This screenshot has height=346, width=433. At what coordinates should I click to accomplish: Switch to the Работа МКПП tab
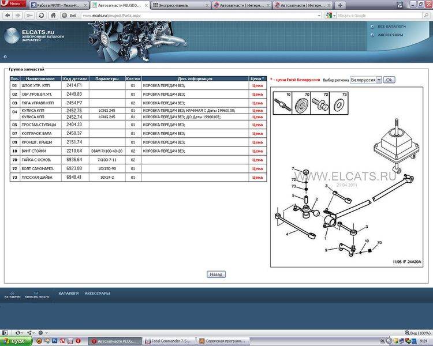(54, 5)
